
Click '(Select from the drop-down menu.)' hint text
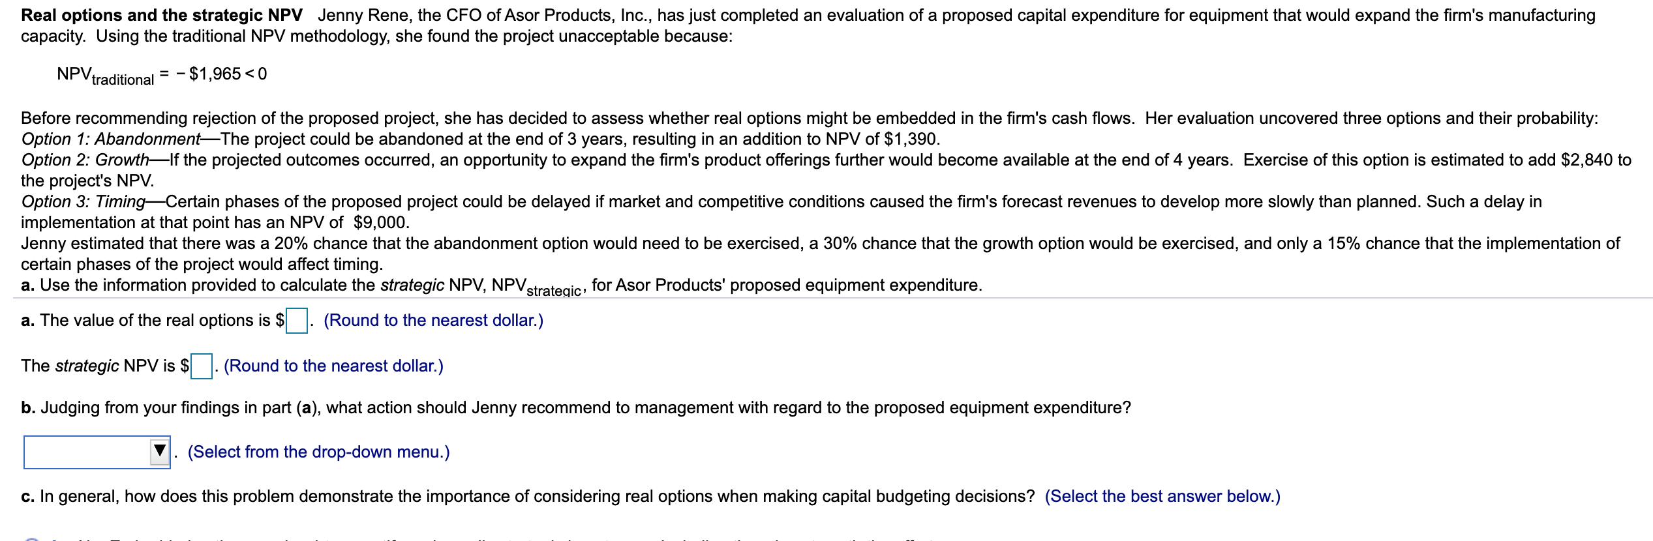pyautogui.click(x=318, y=451)
